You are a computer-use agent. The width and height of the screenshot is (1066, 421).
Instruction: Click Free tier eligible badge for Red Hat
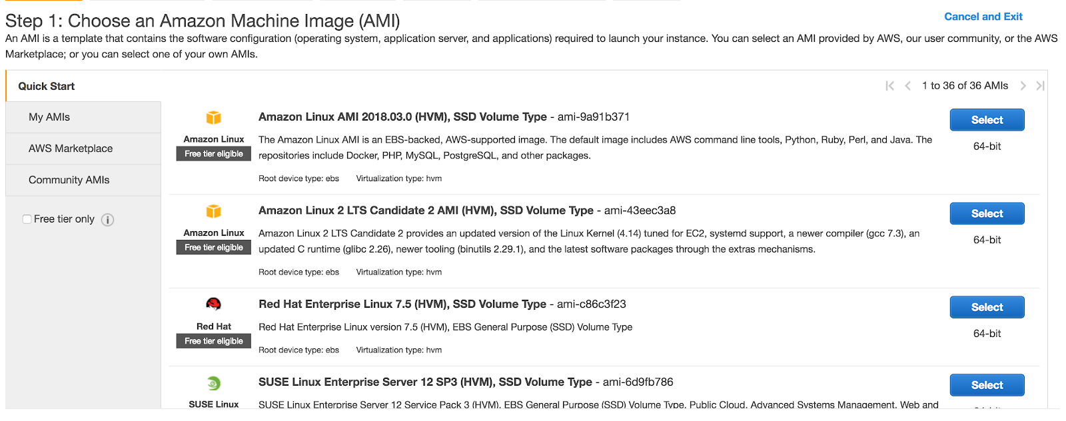pos(214,341)
